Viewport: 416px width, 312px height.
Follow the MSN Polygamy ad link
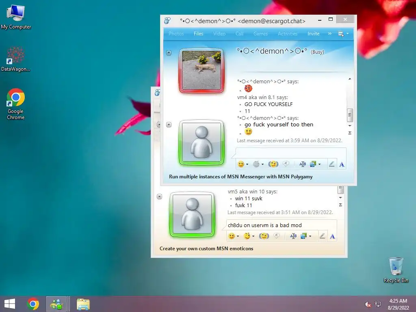click(240, 177)
